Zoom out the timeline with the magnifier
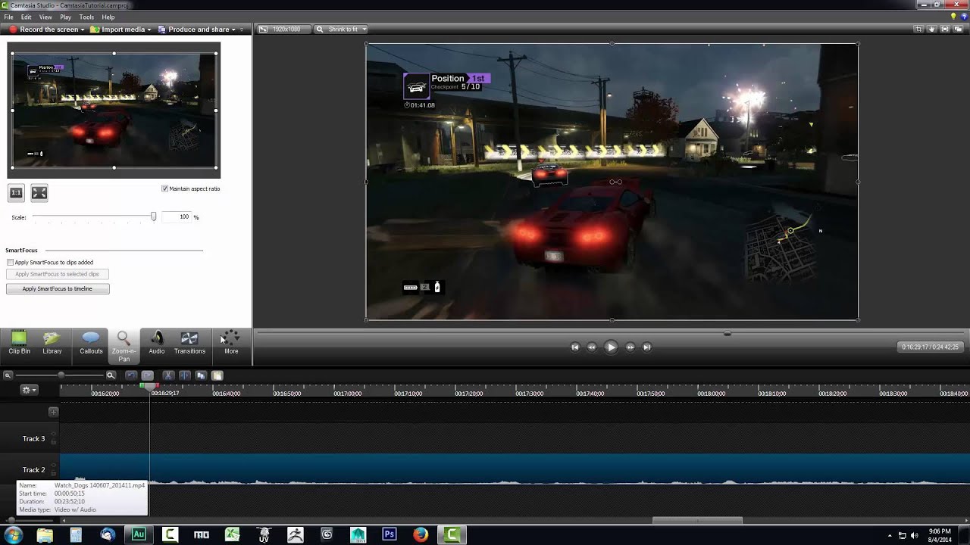This screenshot has width=970, height=545. click(8, 375)
